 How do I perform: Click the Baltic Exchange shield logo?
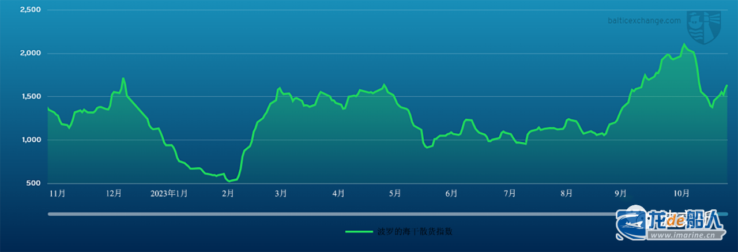(x=703, y=27)
